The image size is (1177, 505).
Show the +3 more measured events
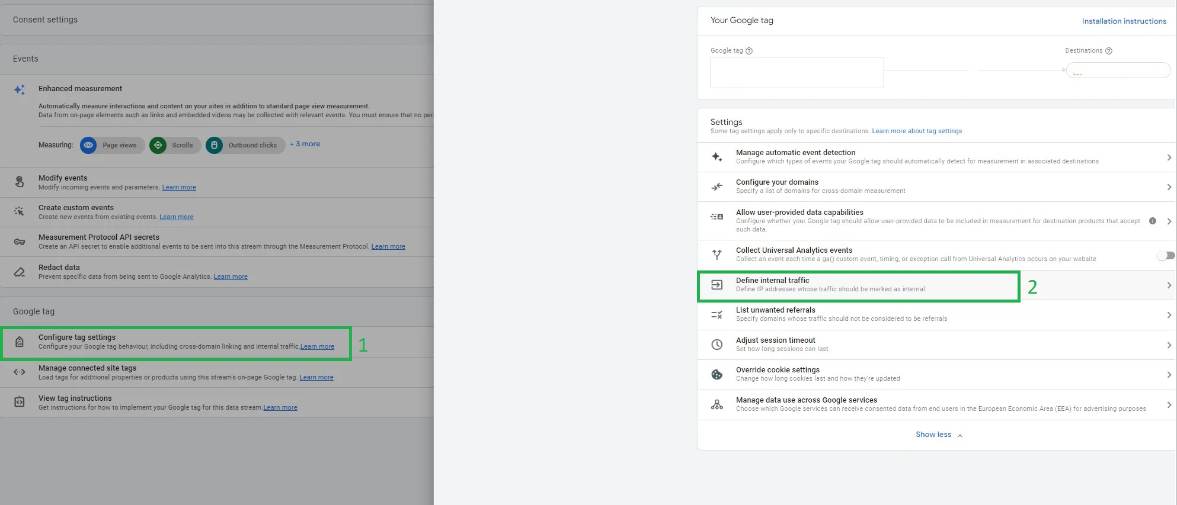pyautogui.click(x=305, y=144)
